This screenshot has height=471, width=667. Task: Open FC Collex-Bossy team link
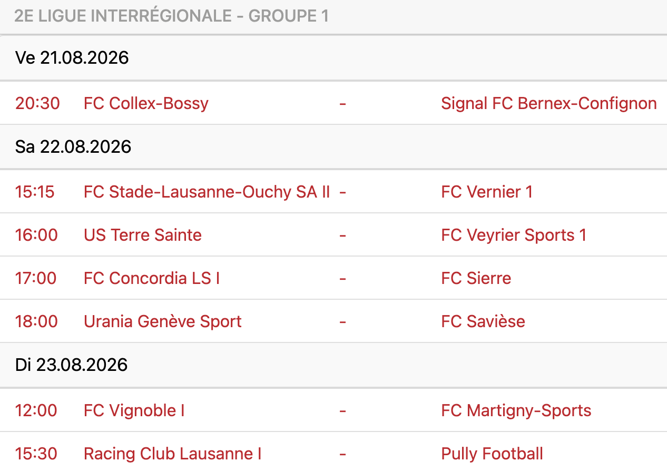click(x=146, y=103)
